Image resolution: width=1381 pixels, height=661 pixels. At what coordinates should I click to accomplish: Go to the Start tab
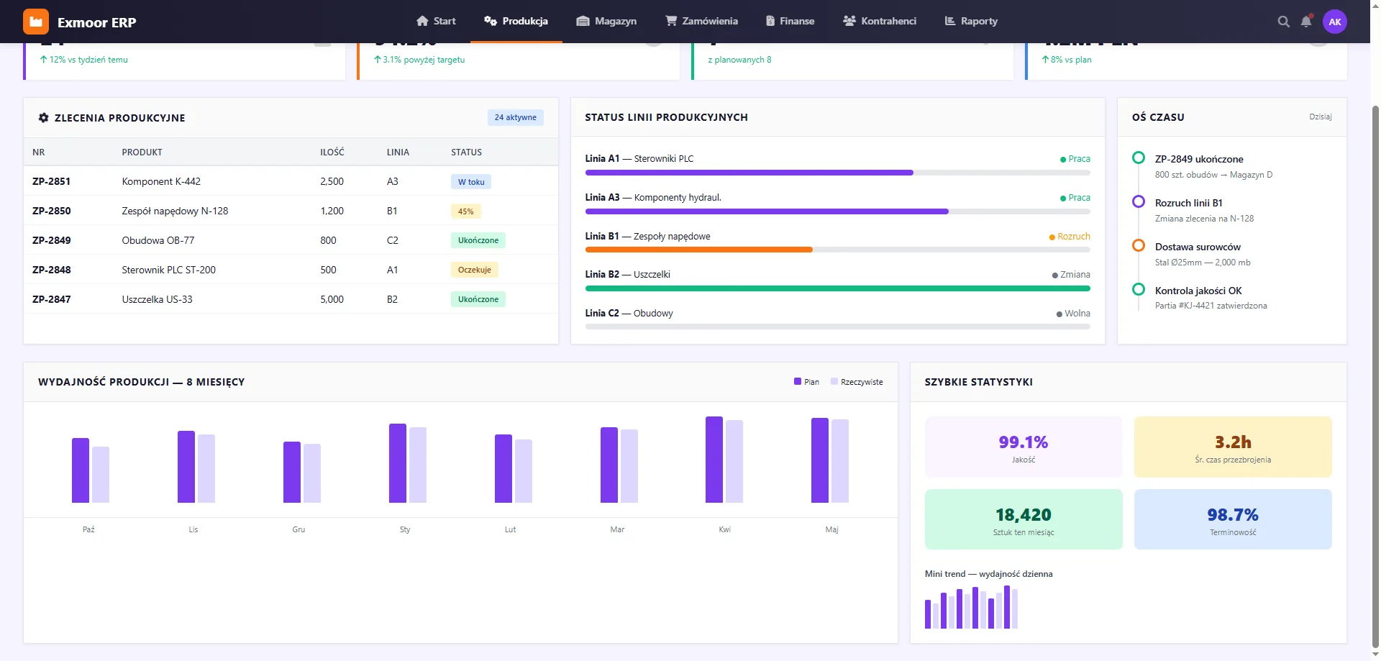(x=436, y=21)
